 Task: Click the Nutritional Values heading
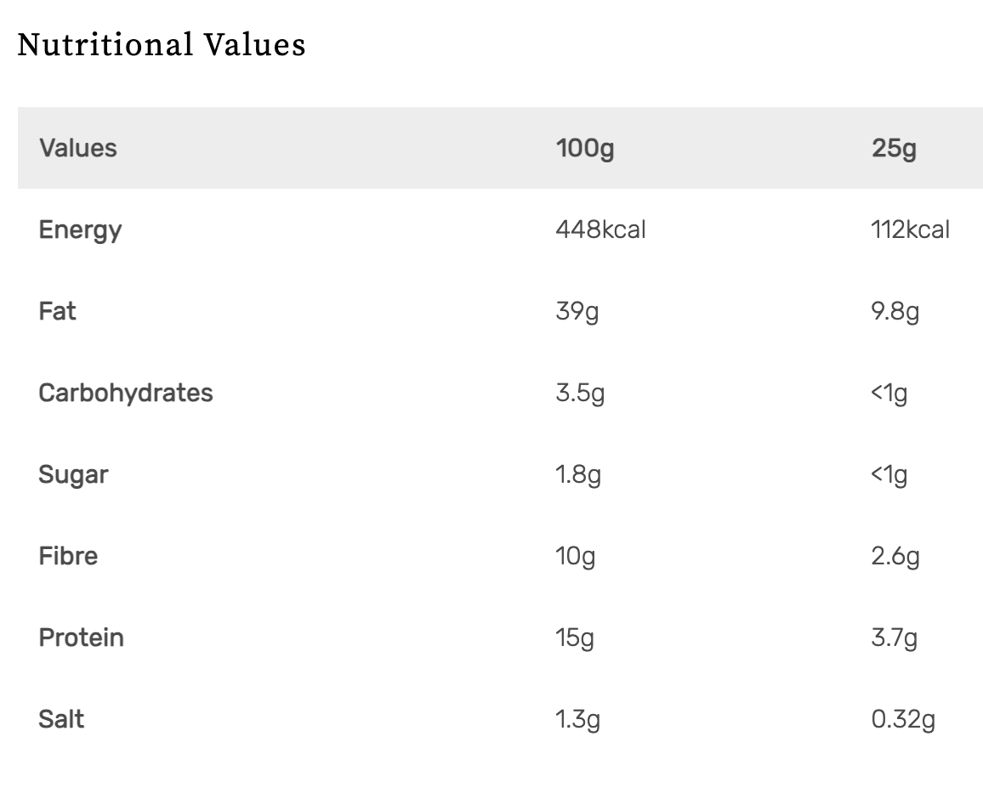click(x=162, y=45)
